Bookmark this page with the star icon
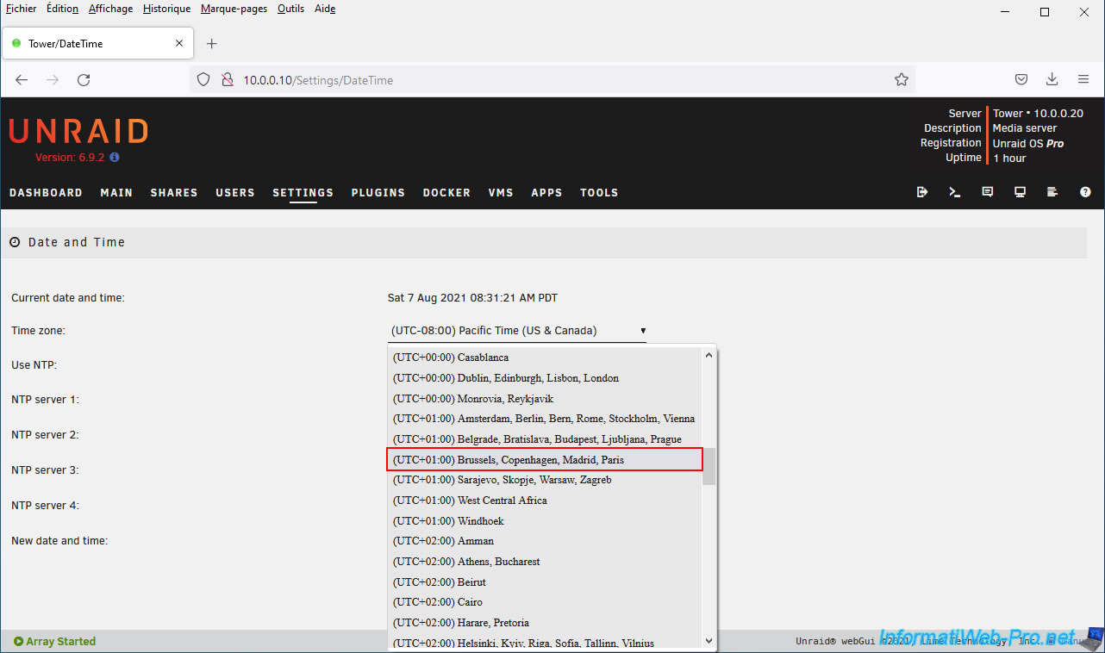This screenshot has height=653, width=1105. click(902, 79)
